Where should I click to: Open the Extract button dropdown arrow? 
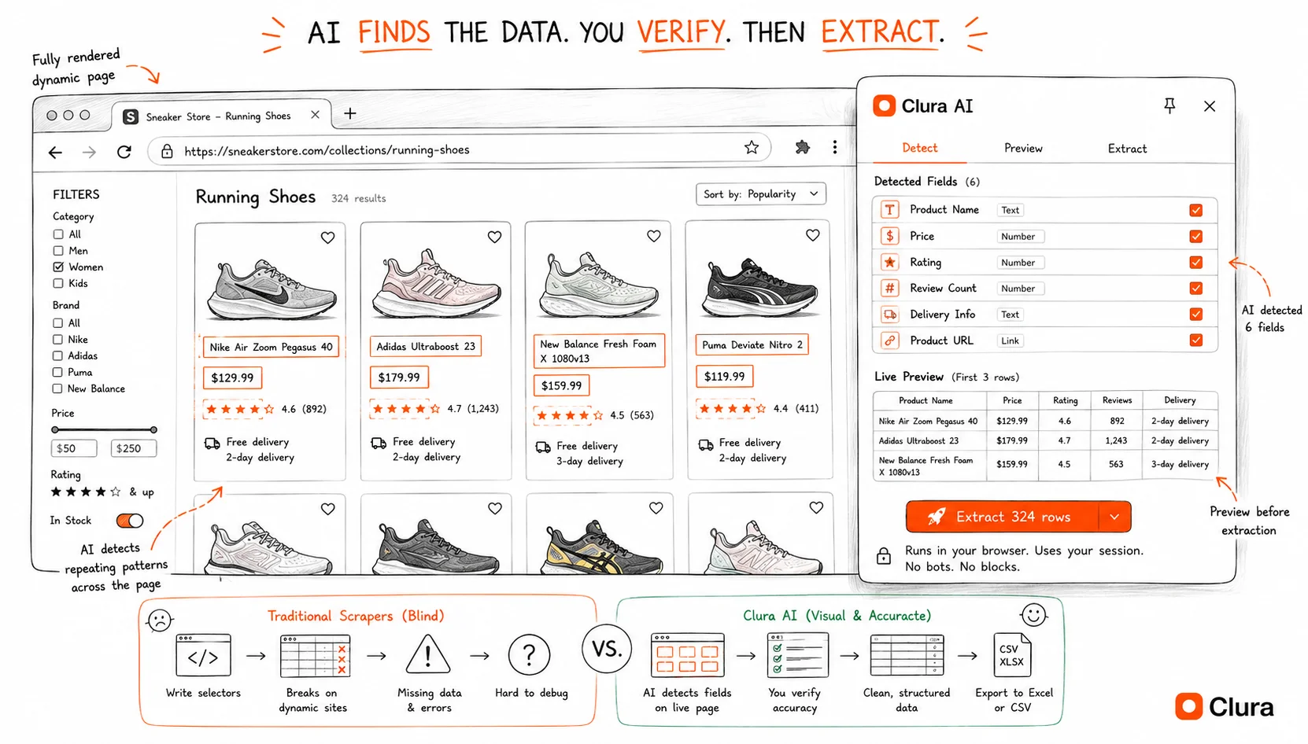click(1114, 517)
